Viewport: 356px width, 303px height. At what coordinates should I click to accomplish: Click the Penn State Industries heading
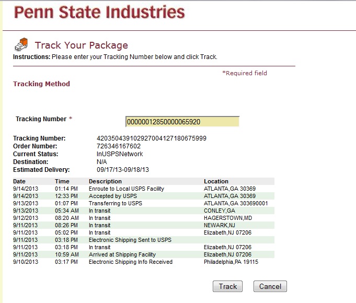tap(99, 12)
